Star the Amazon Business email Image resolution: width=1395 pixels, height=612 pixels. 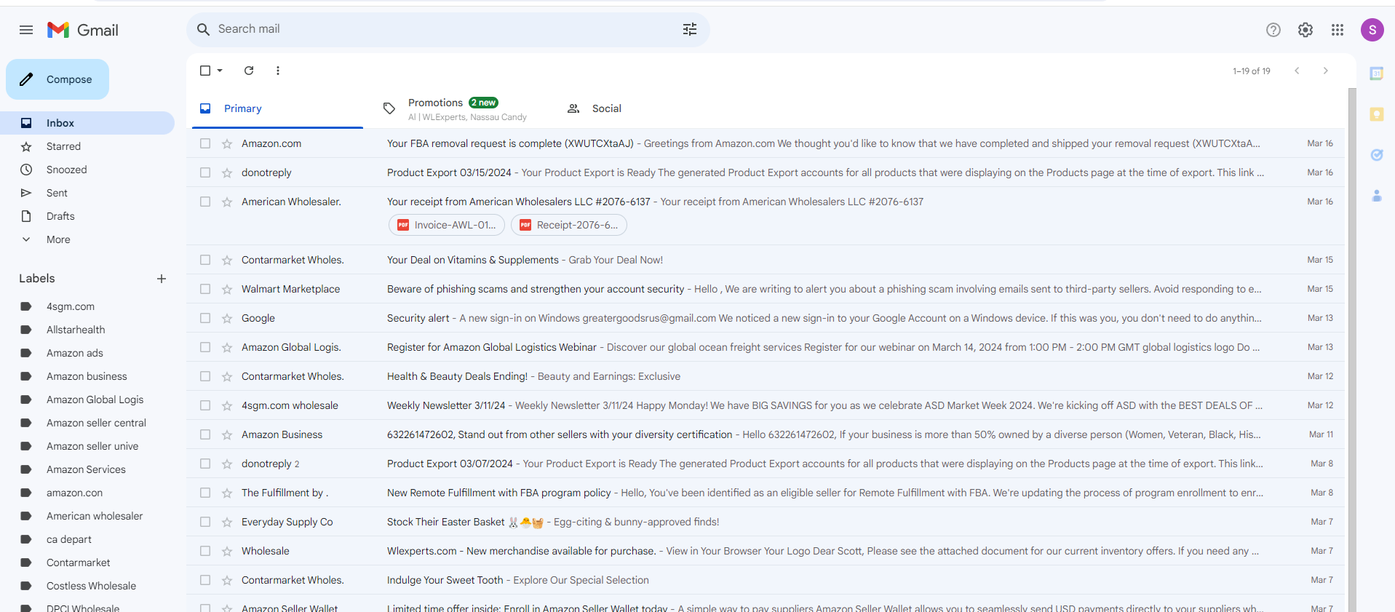[x=227, y=434]
